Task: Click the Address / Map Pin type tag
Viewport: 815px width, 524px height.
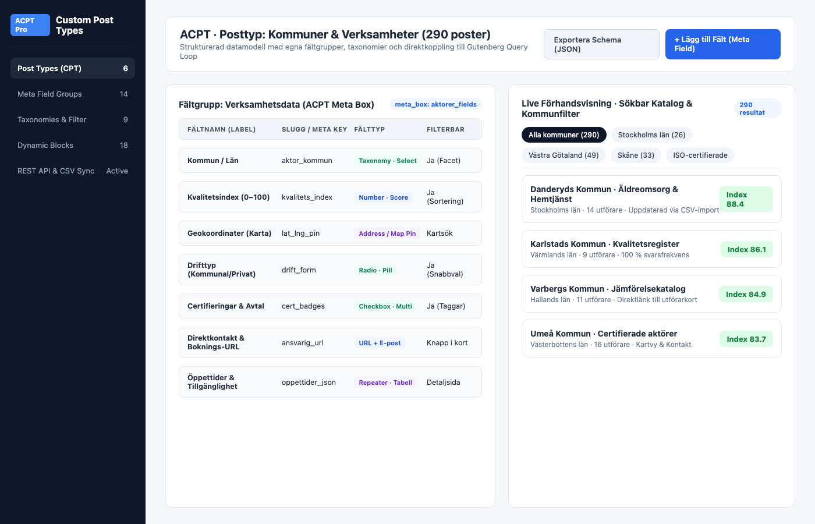Action: point(388,233)
